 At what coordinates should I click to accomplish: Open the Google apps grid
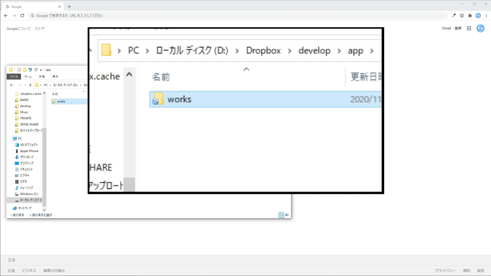[x=469, y=28]
